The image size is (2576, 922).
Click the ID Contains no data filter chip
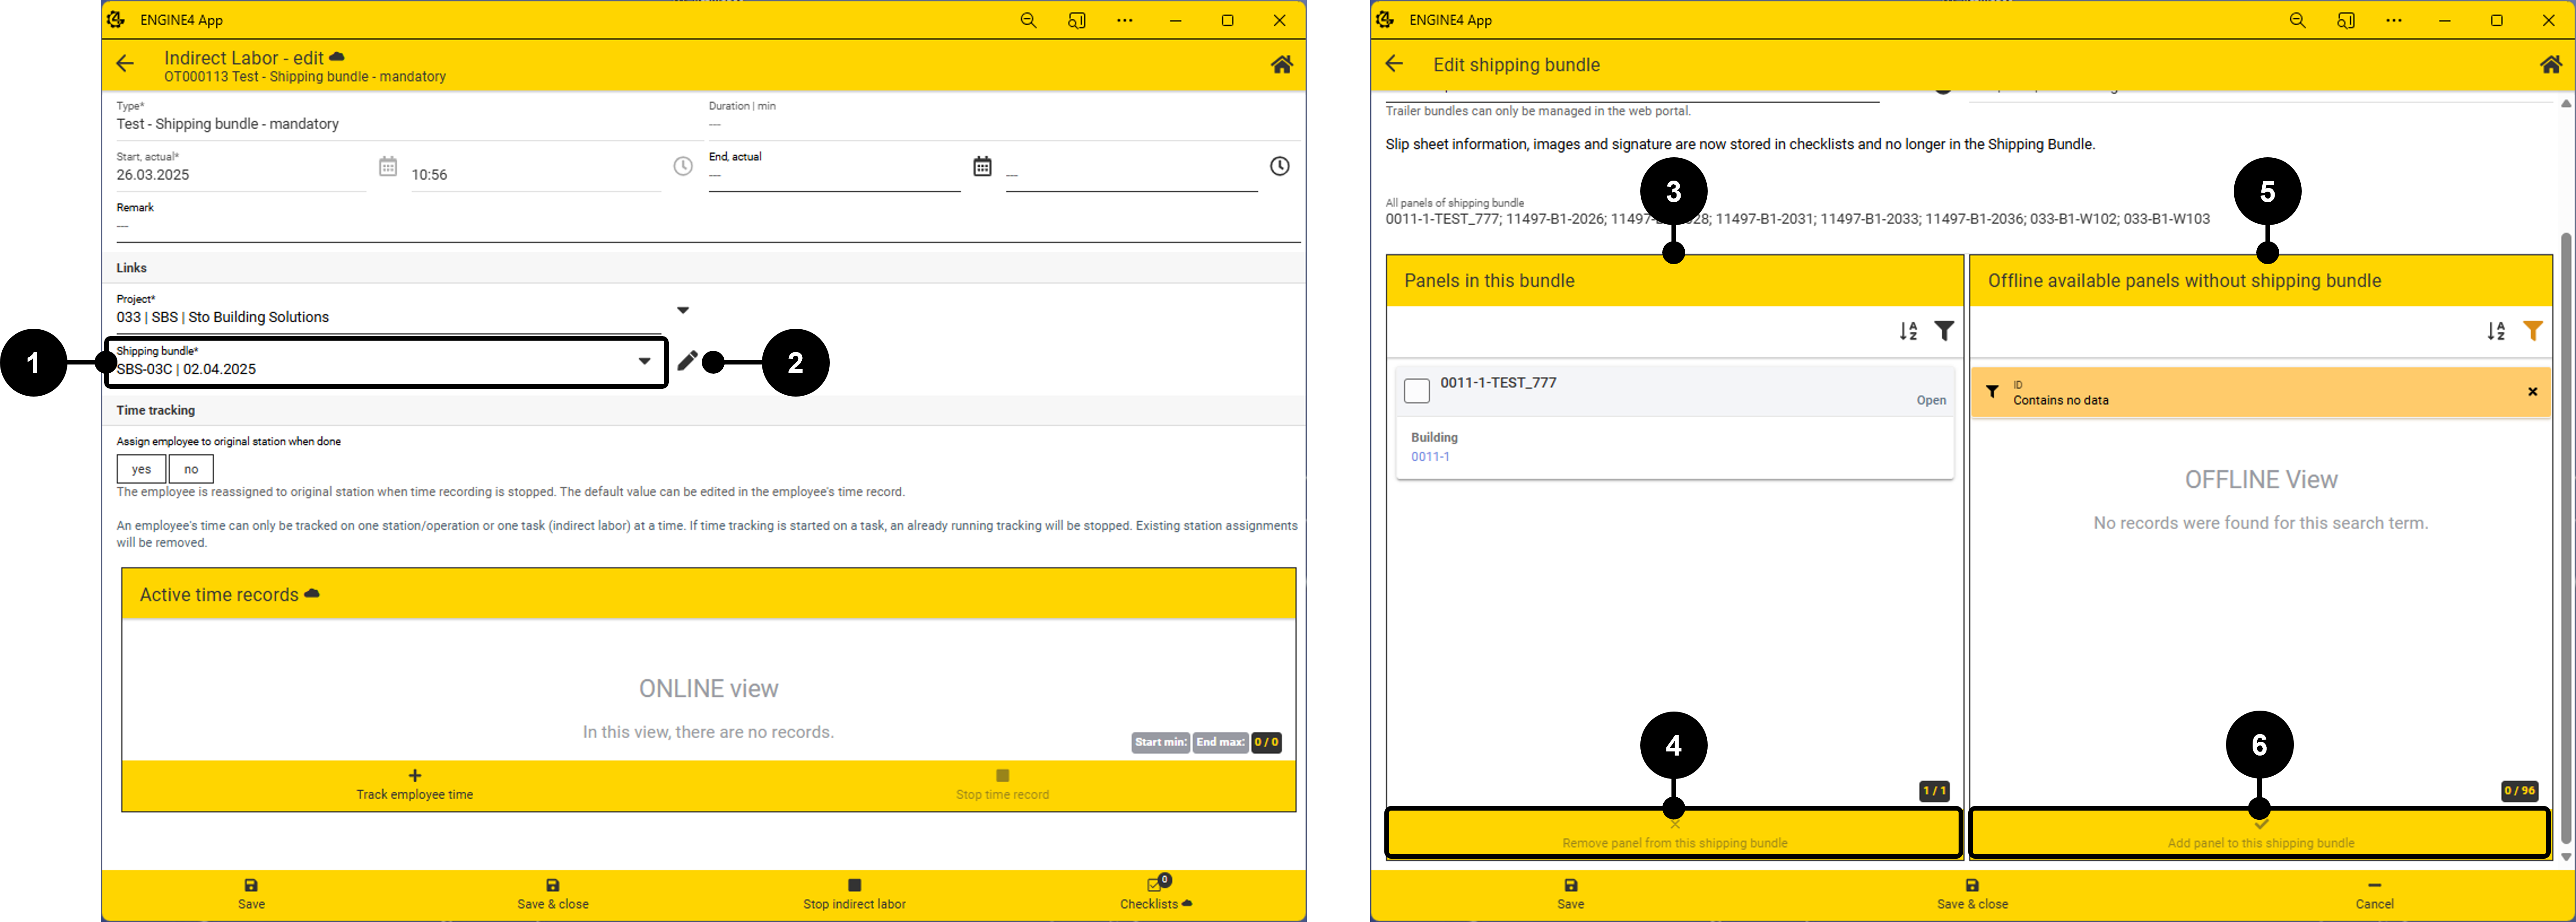(2261, 392)
